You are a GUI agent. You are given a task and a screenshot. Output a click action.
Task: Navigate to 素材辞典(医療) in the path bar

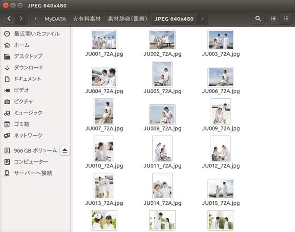coord(127,19)
